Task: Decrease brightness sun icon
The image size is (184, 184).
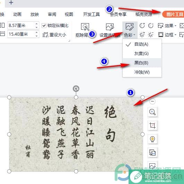Action: 151,35
